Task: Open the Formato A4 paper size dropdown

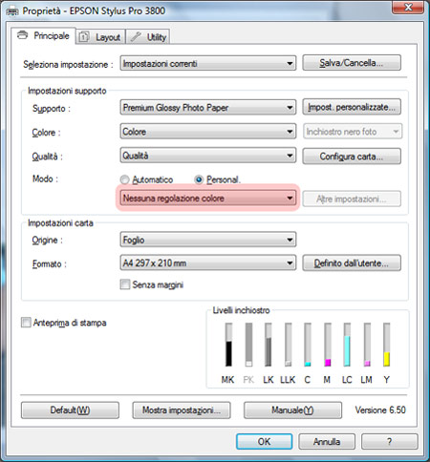Action: pos(208,262)
